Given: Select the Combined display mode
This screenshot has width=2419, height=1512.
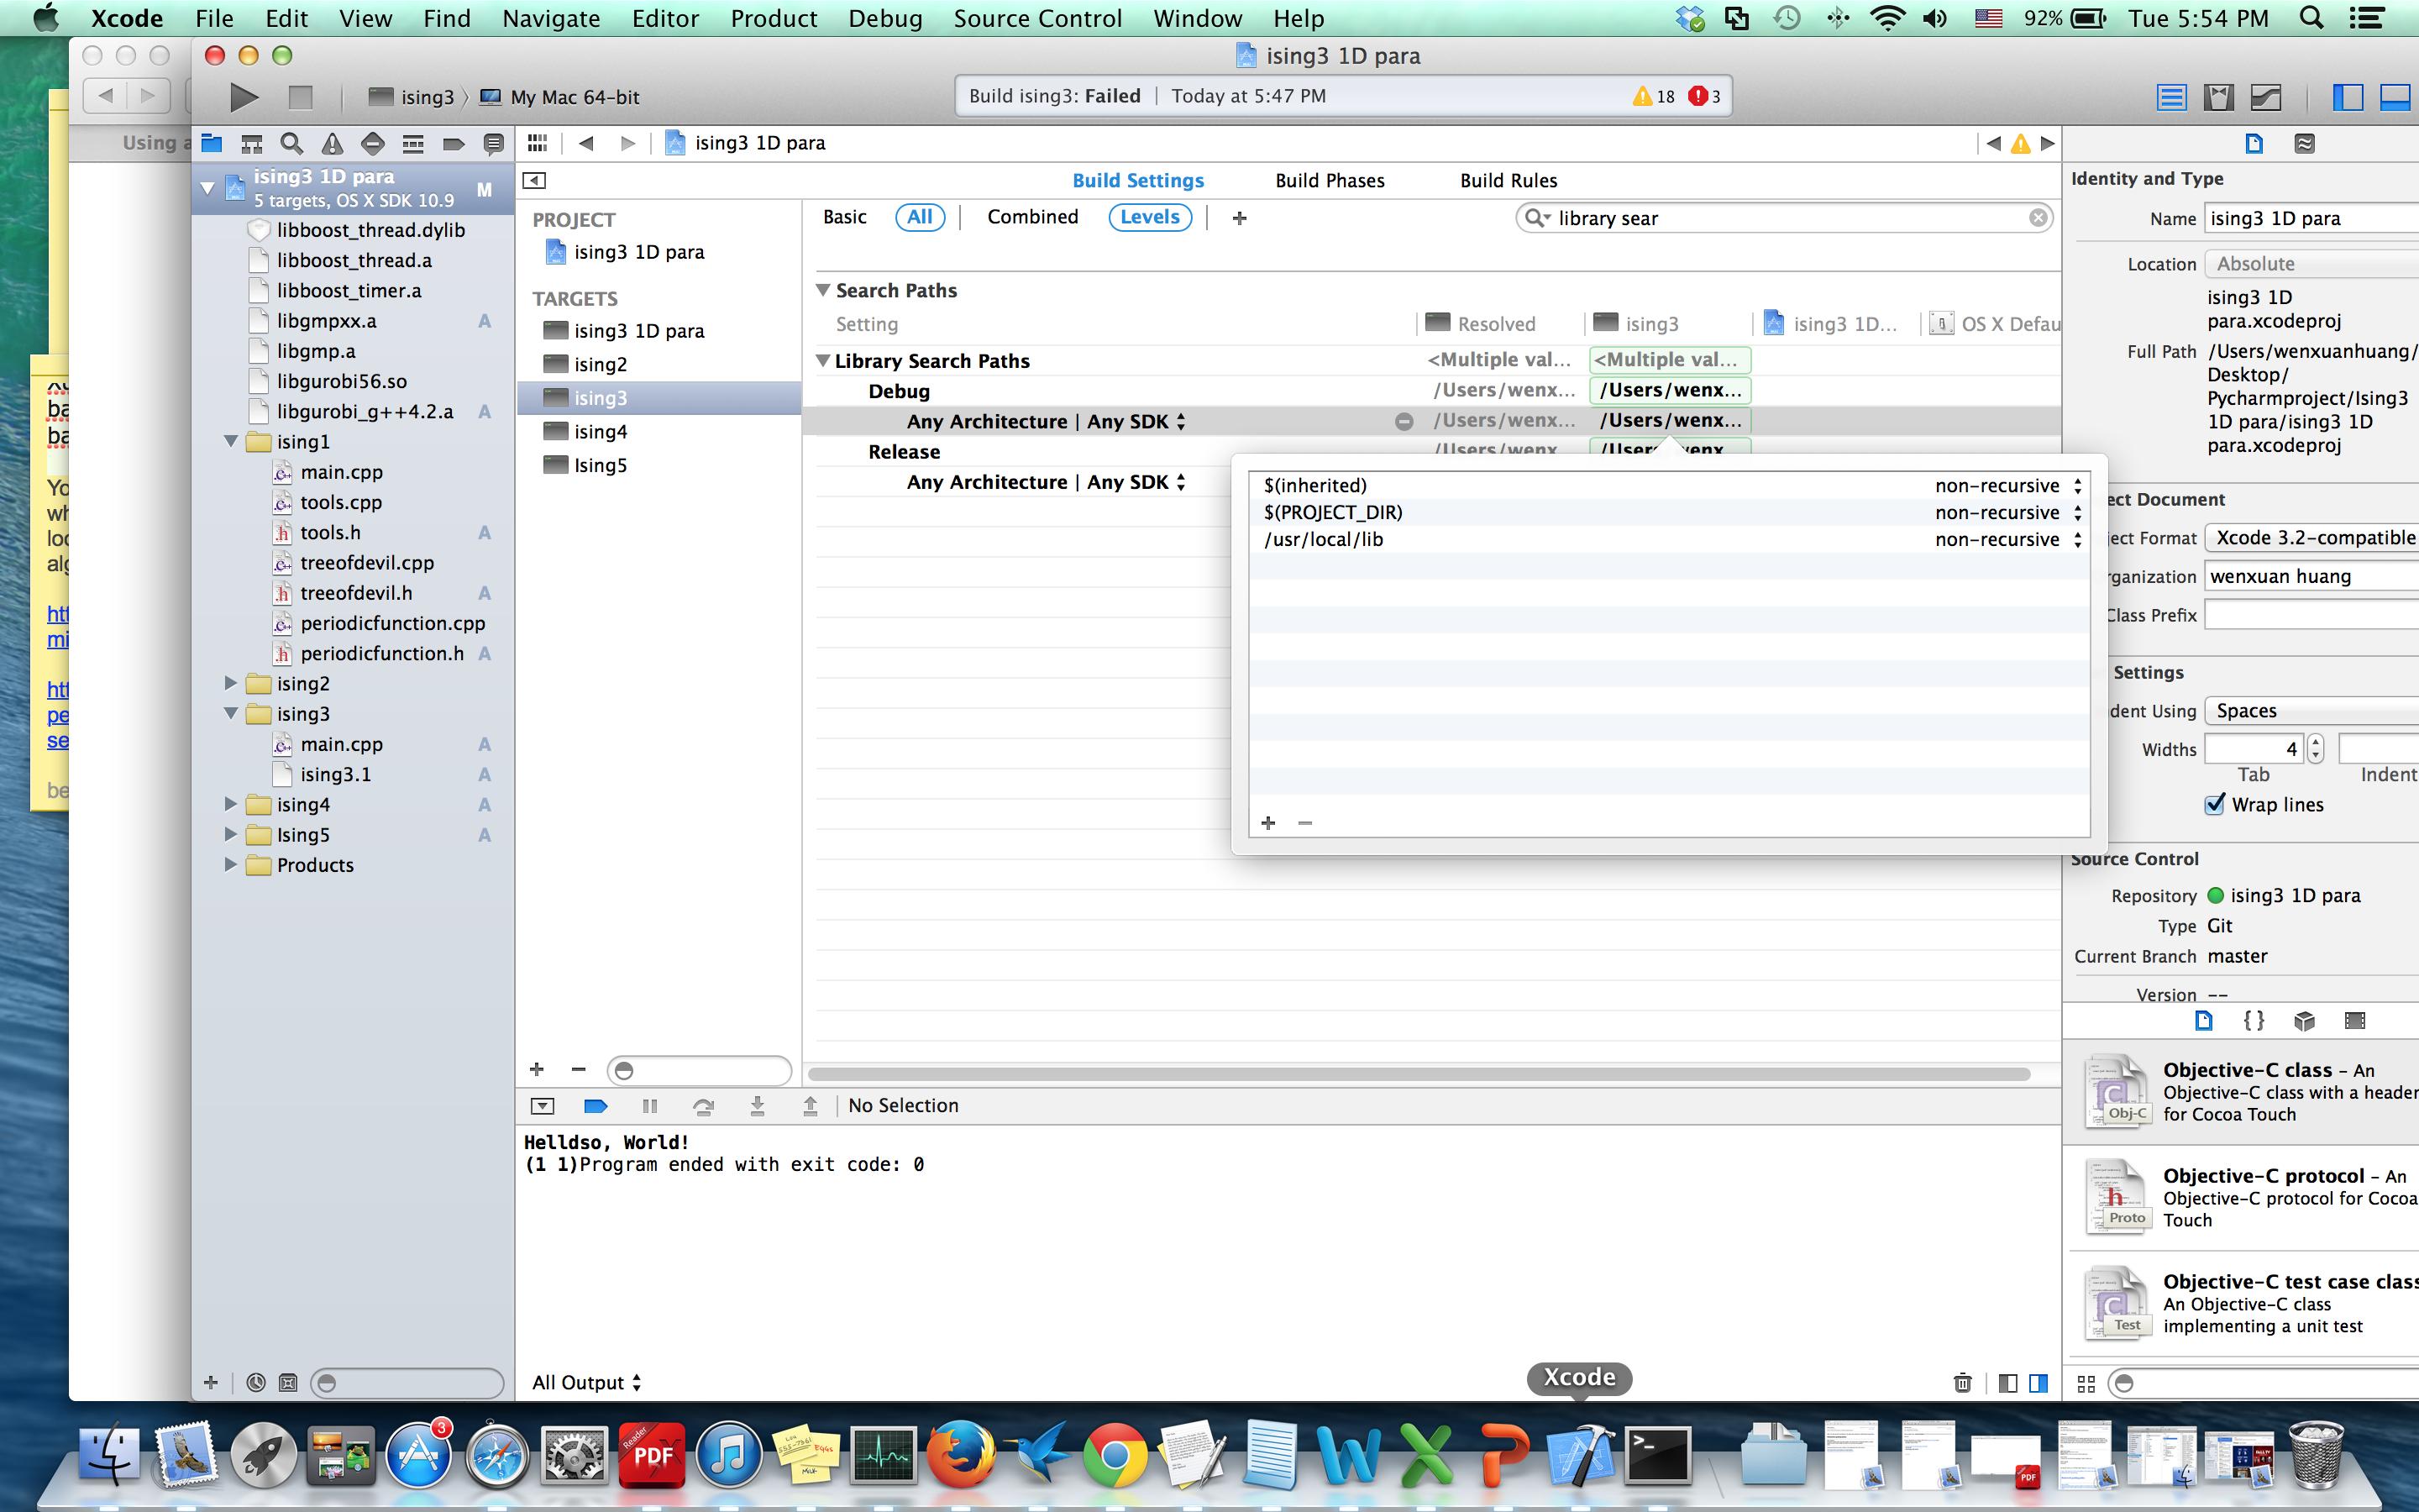Looking at the screenshot, I should pos(1032,217).
